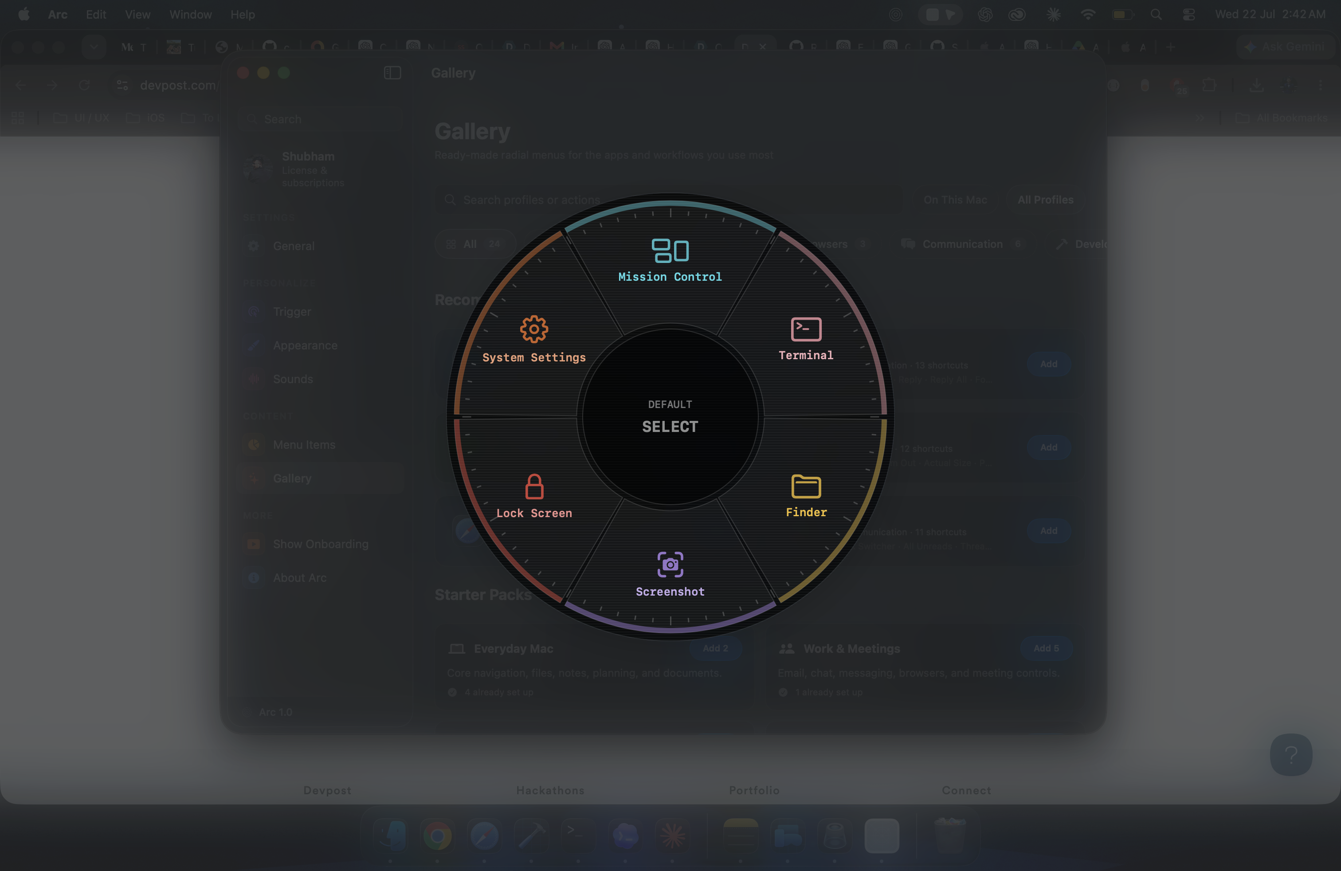Click the devpost.com address bar in the browser
Image resolution: width=1341 pixels, height=871 pixels.
[x=177, y=85]
